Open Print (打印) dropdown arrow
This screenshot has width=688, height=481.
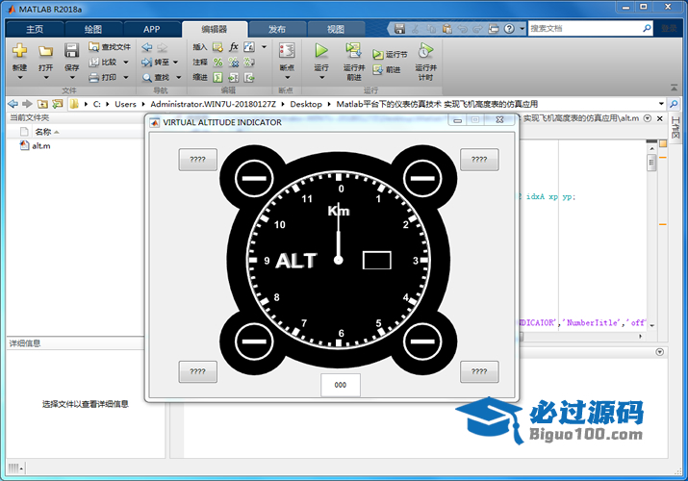[x=126, y=78]
